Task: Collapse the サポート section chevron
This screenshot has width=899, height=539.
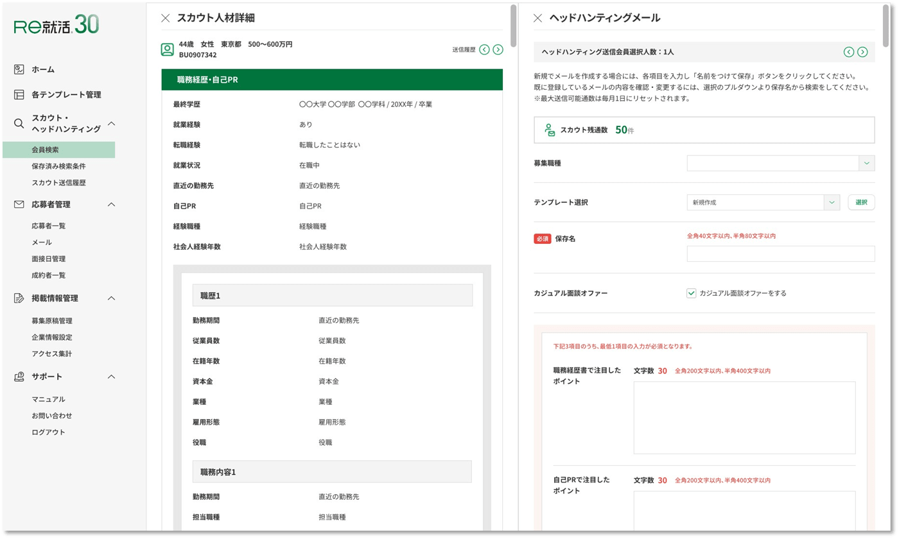Action: [x=112, y=377]
